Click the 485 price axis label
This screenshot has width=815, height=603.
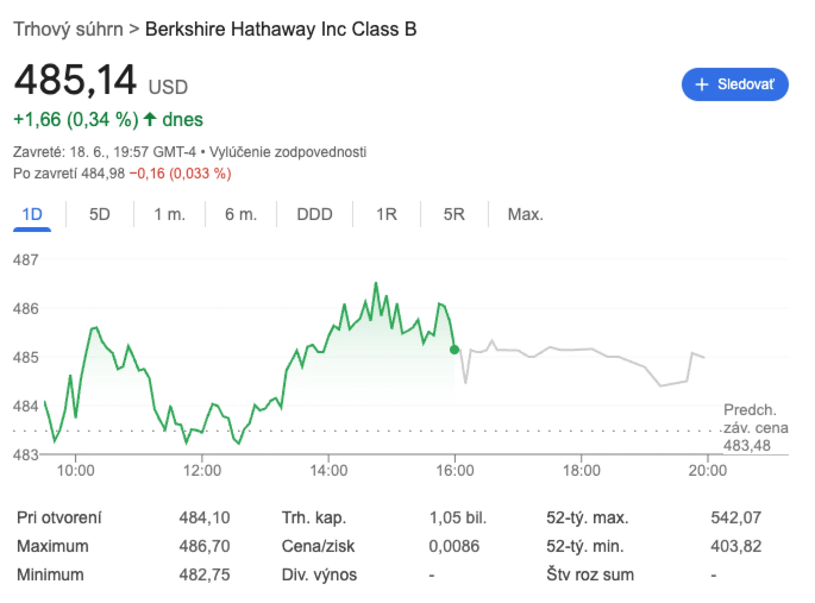(x=26, y=358)
